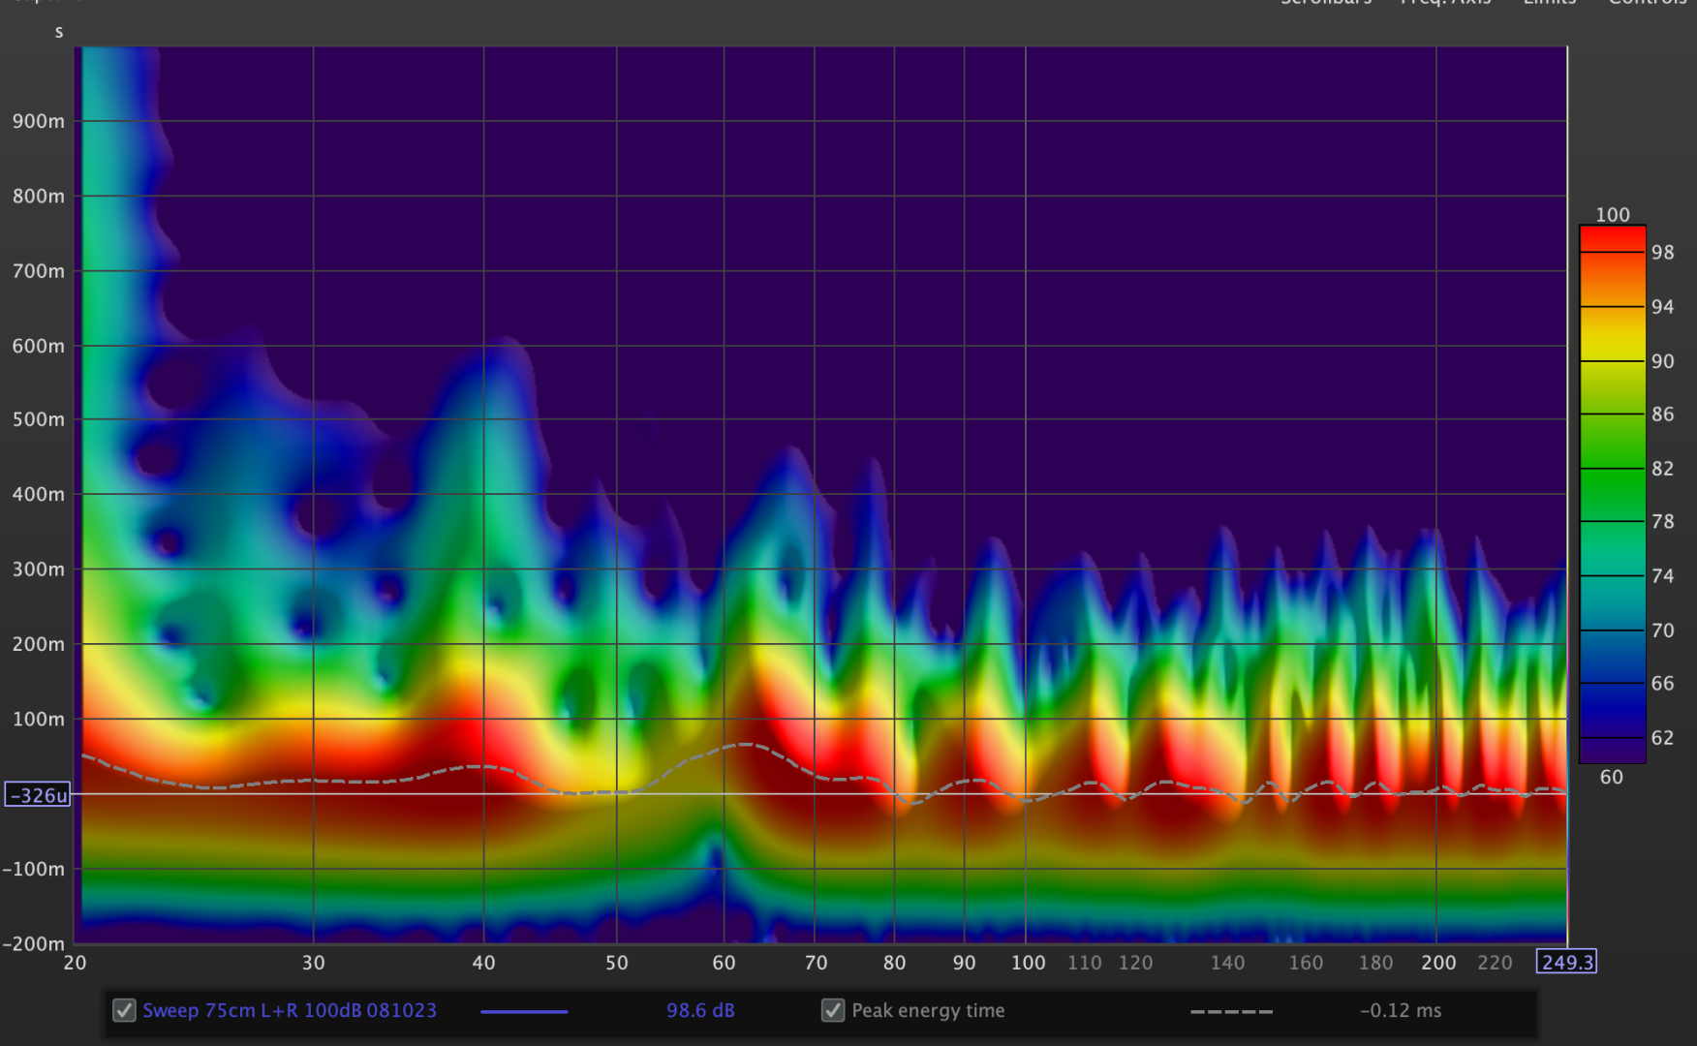
Task: Uncheck the Sweep 75cm L+R trace checkbox
Action: point(124,1010)
